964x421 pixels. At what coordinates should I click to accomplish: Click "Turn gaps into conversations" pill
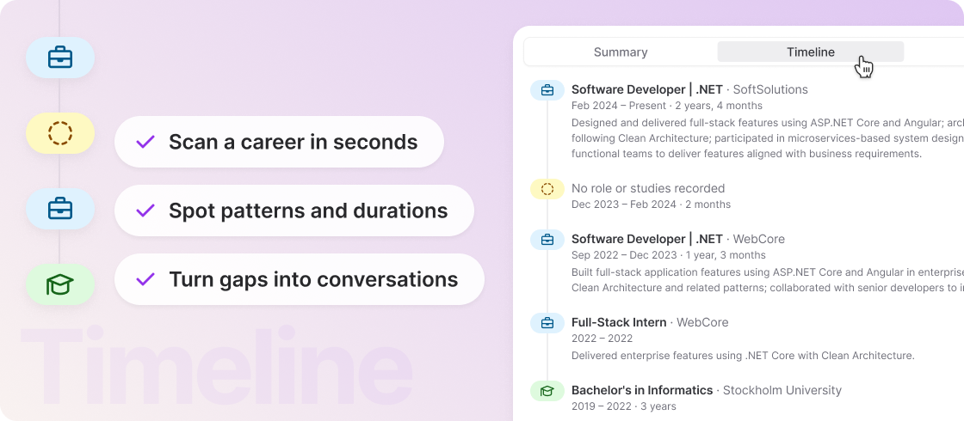coord(300,279)
